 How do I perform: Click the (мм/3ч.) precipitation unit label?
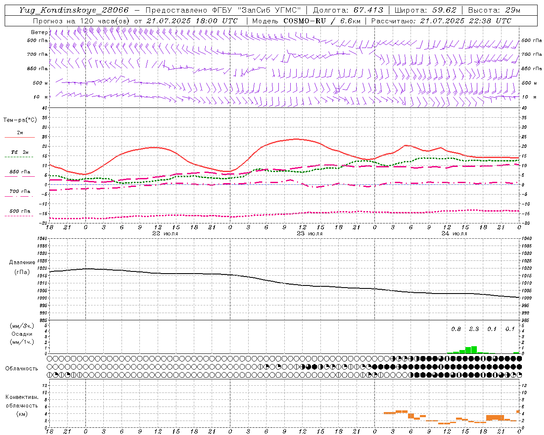click(x=22, y=326)
